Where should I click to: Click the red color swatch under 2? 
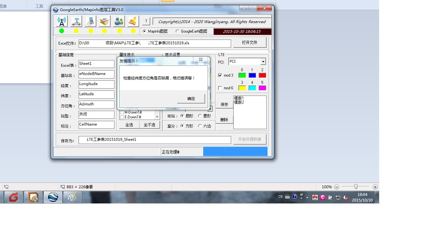point(262,75)
